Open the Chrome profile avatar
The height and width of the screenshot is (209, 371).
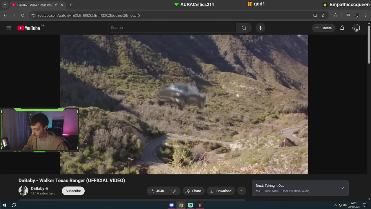pos(357,15)
